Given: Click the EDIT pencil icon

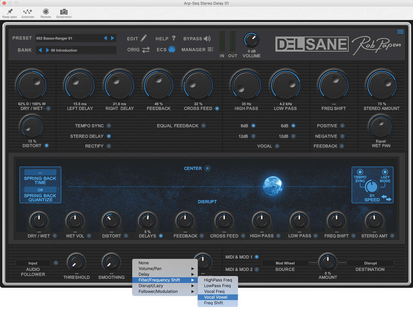Looking at the screenshot, I should coord(144,38).
